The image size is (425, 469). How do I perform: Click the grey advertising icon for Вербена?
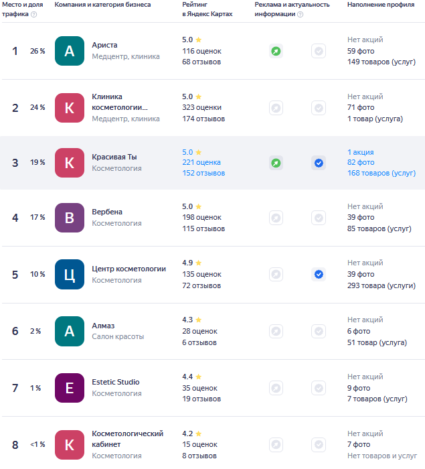[276, 218]
